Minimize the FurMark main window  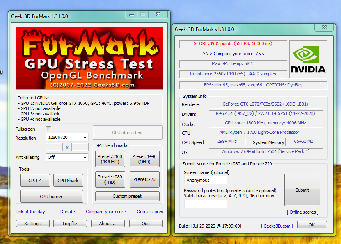(132, 15)
